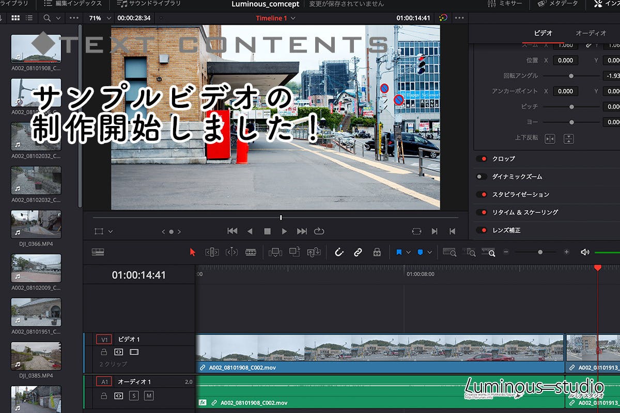This screenshot has width=620, height=413.
Task: Toggle the clip linking chain icon
Action: (358, 252)
